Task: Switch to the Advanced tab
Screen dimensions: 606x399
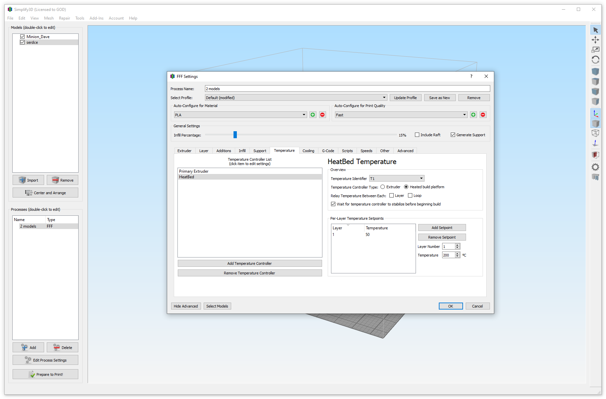Action: tap(405, 151)
